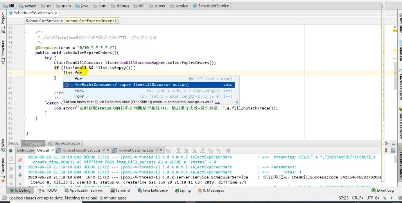Screen dimensions: 402x203
Task: Expand more console actions below the blue down arrow
Action: click(x=20, y=184)
